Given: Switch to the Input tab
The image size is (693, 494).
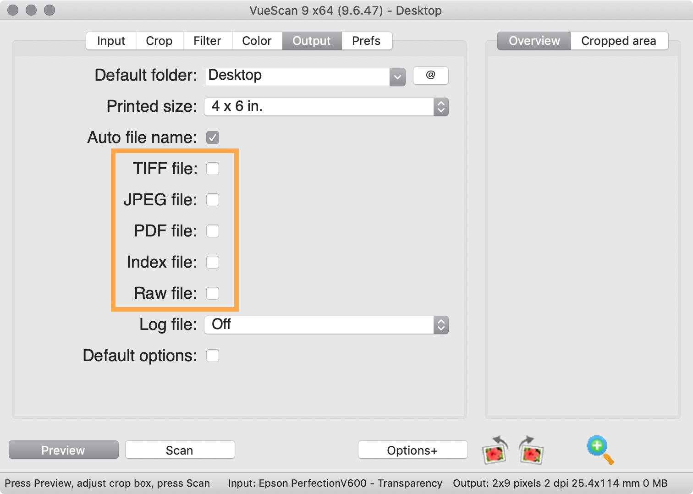Looking at the screenshot, I should coord(111,41).
